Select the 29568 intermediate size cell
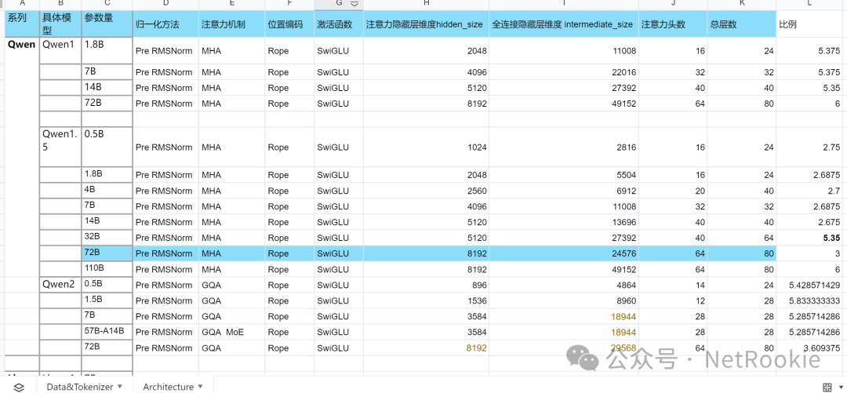 [x=564, y=348]
